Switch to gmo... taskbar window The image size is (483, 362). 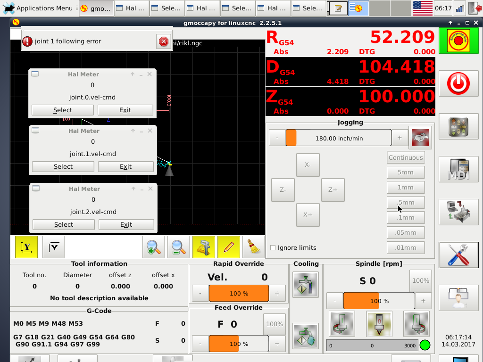tap(96, 8)
